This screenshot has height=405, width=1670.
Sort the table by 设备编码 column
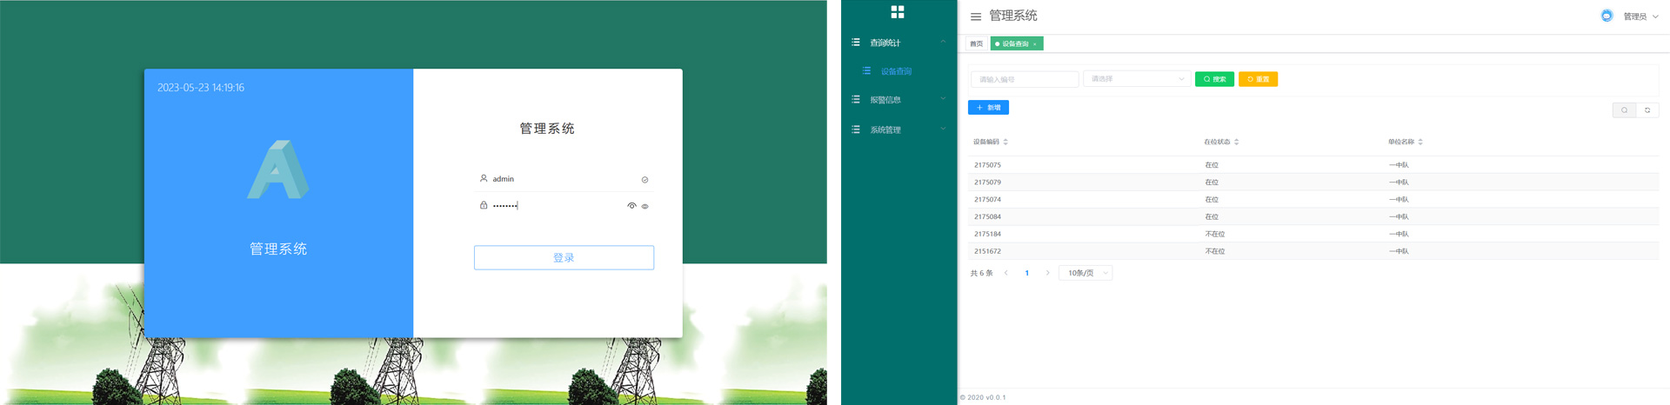1005,142
